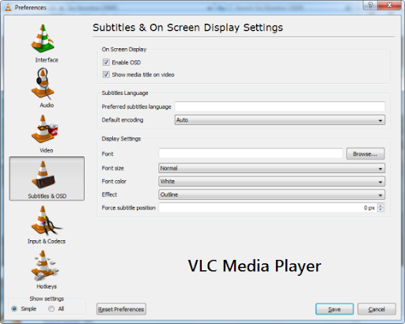This screenshot has width=405, height=324.
Task: Toggle the Enable OSD checkbox
Action: point(106,62)
